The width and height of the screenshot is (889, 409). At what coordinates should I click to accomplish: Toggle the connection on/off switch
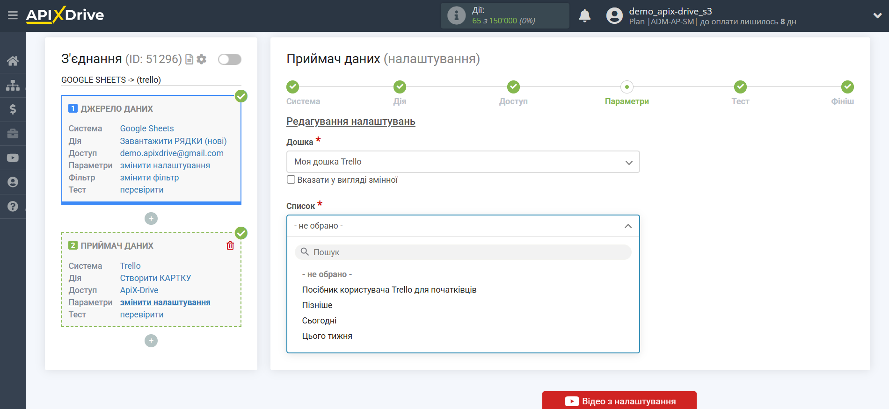(230, 59)
